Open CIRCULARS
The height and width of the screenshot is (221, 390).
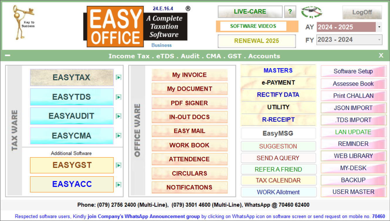(189, 173)
